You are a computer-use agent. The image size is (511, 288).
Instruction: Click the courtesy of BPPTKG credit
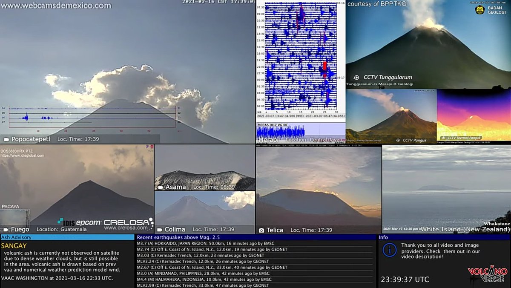[x=377, y=4]
